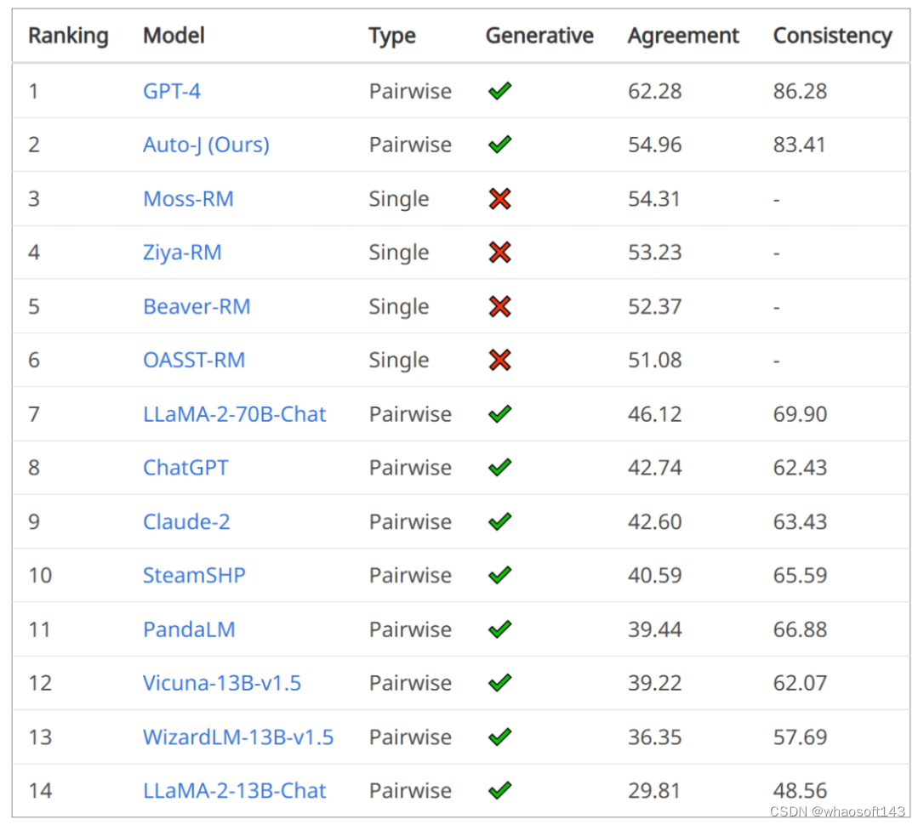Select the consistency value 63.43
Viewport: 918px width, 825px height.
800,521
